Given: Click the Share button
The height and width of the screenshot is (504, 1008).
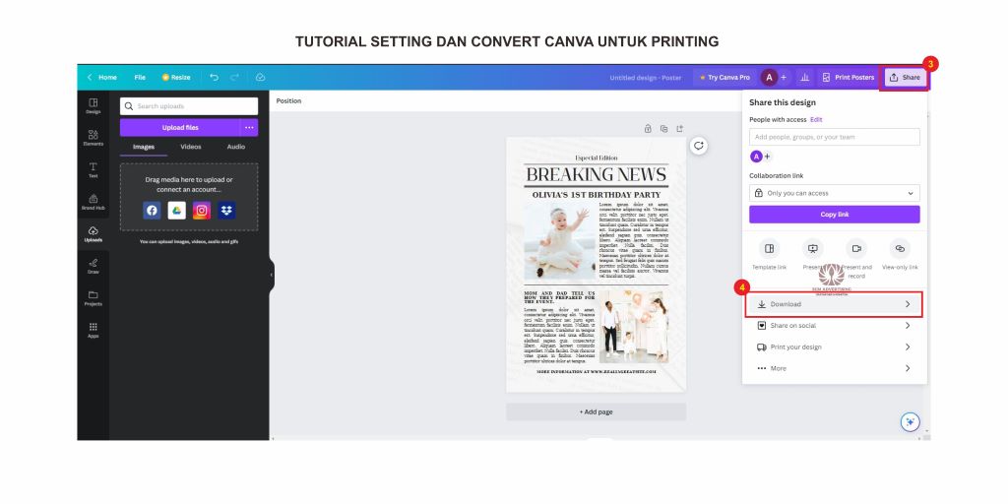Looking at the screenshot, I should [x=905, y=77].
